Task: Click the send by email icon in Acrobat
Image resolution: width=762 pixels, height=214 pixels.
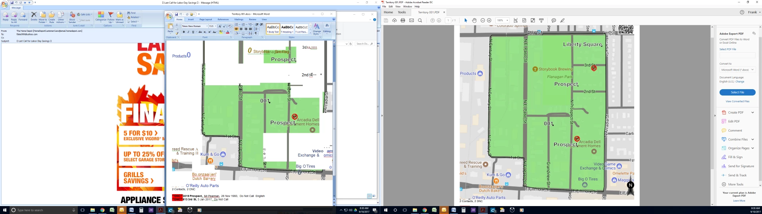Action: (x=412, y=20)
